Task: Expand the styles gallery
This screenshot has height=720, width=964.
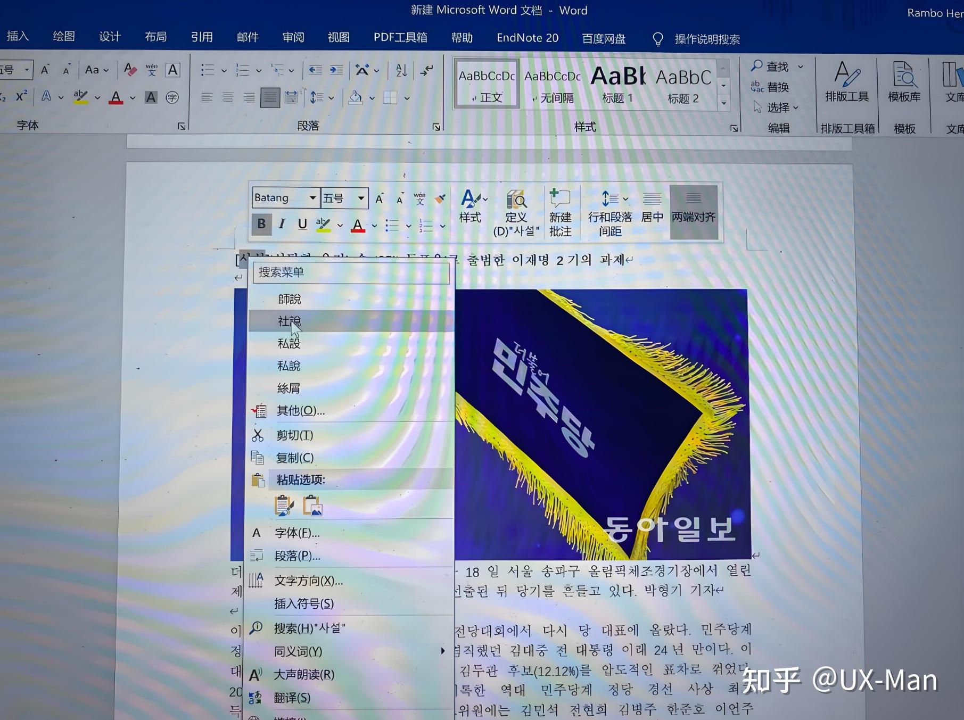Action: pyautogui.click(x=723, y=103)
